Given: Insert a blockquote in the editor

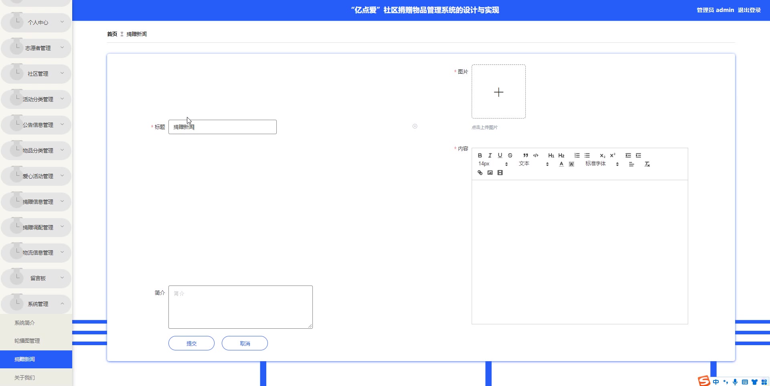Looking at the screenshot, I should click(525, 155).
